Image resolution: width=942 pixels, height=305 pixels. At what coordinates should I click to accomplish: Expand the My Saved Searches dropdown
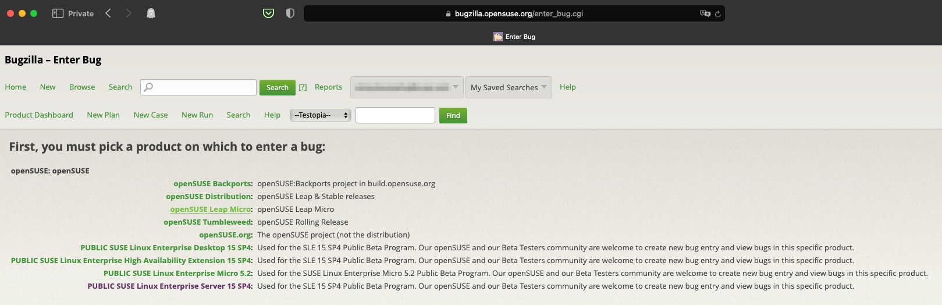(x=508, y=87)
